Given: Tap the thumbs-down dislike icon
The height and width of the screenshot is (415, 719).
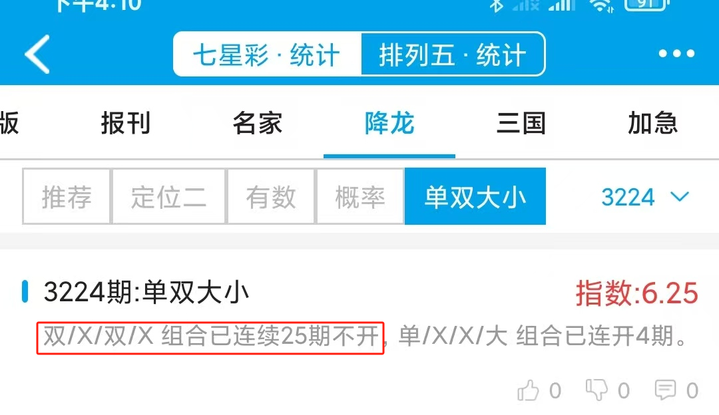Looking at the screenshot, I should [x=597, y=390].
